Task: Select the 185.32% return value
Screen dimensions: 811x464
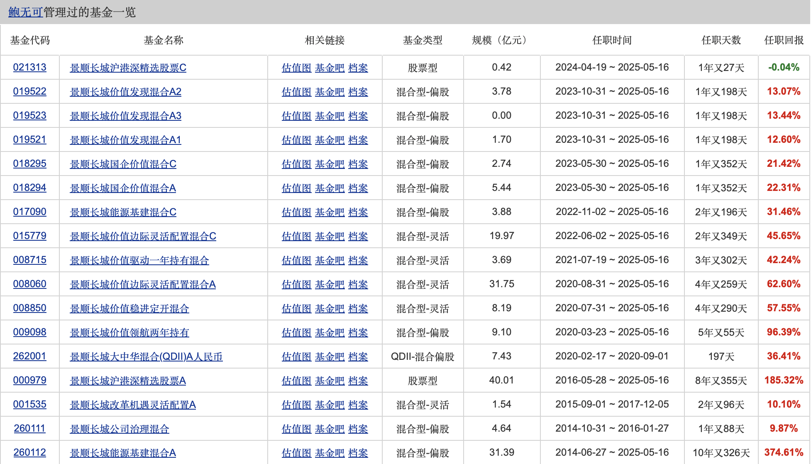Action: [x=784, y=381]
